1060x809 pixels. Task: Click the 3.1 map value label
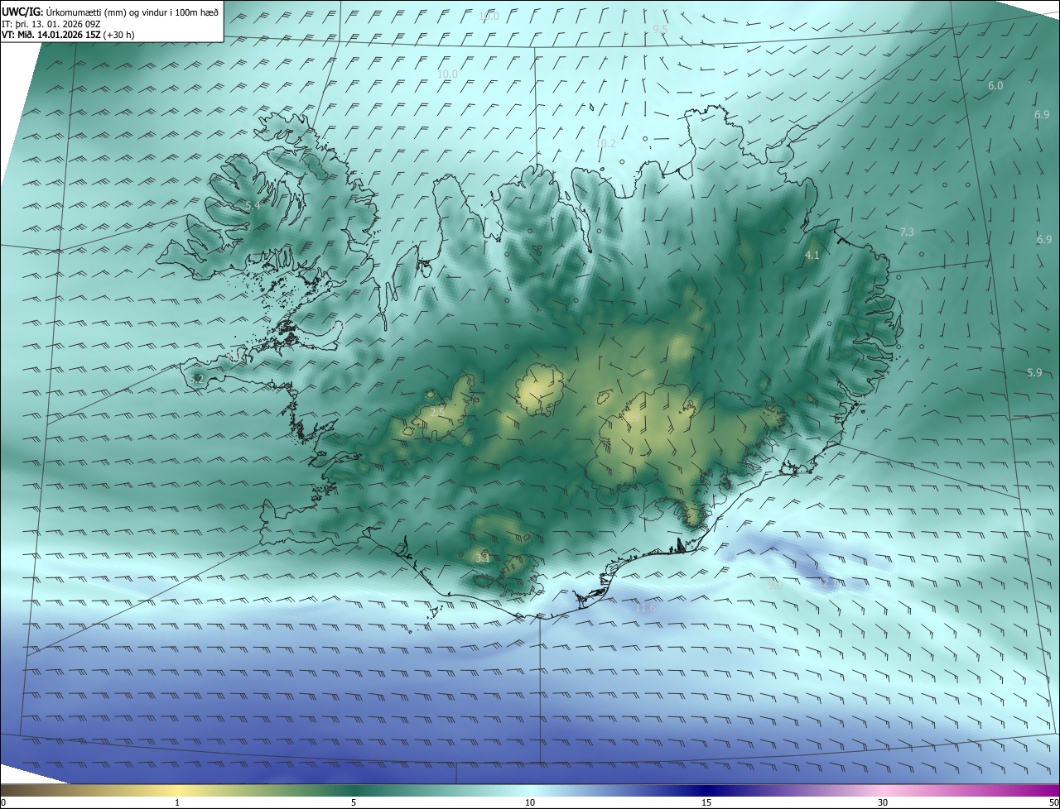tap(482, 558)
